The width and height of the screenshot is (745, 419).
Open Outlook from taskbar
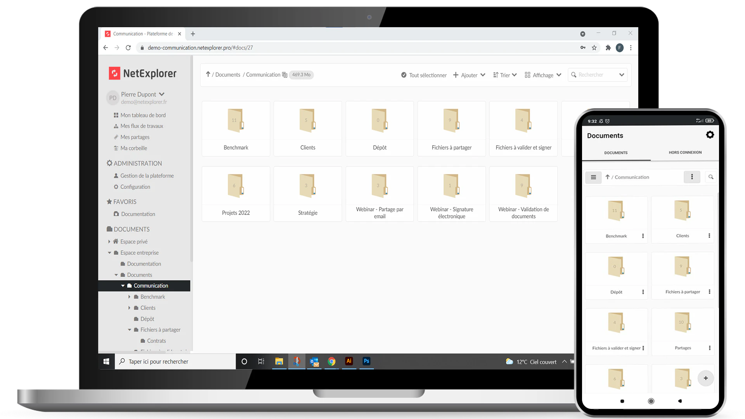tap(314, 362)
